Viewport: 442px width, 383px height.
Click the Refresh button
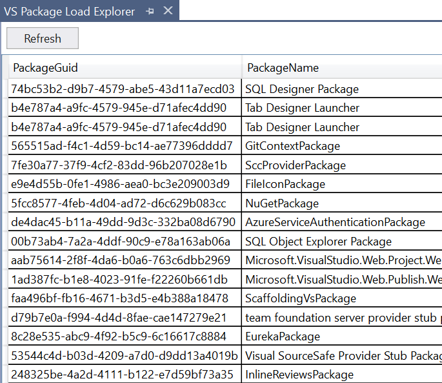[x=43, y=38]
